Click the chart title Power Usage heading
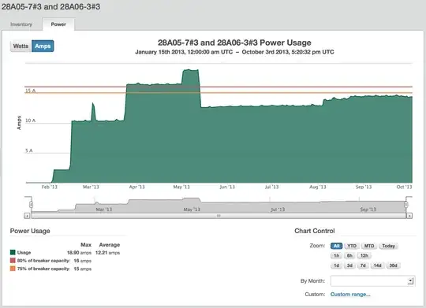 click(x=234, y=43)
